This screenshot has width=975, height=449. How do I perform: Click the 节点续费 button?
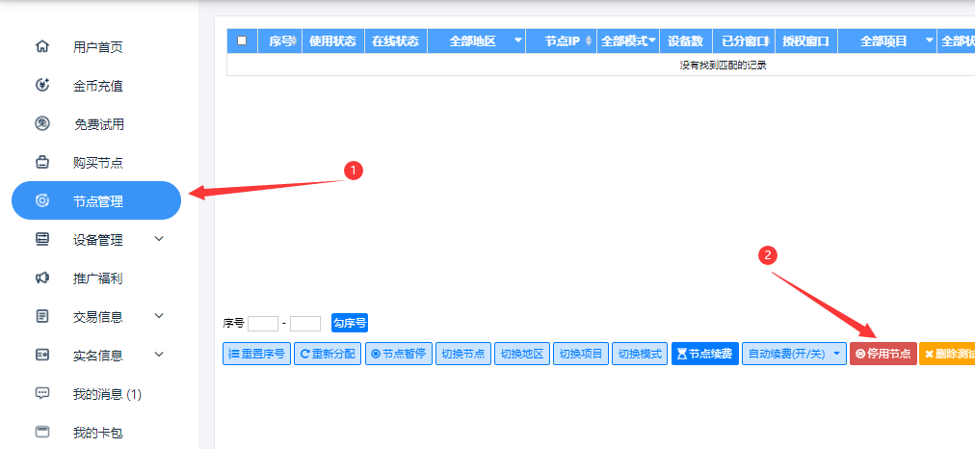click(x=705, y=354)
